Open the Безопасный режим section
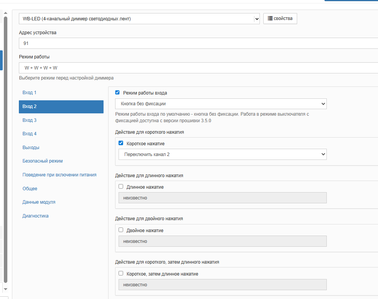378x299 pixels. (42, 161)
